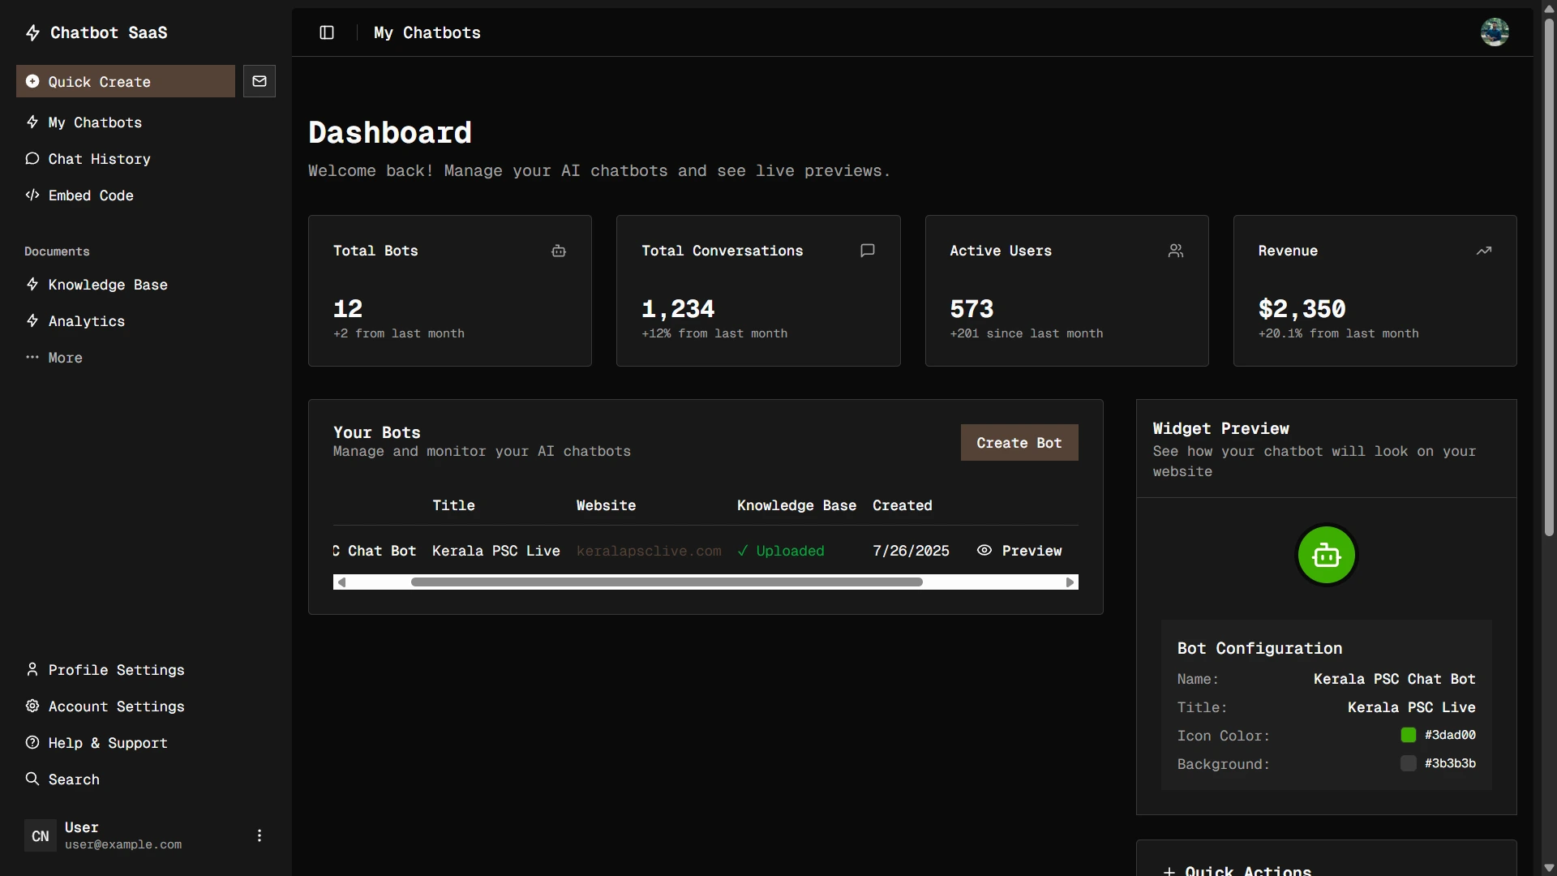1557x876 pixels.
Task: Click the Revenue trending arrow icon
Action: coord(1483,251)
